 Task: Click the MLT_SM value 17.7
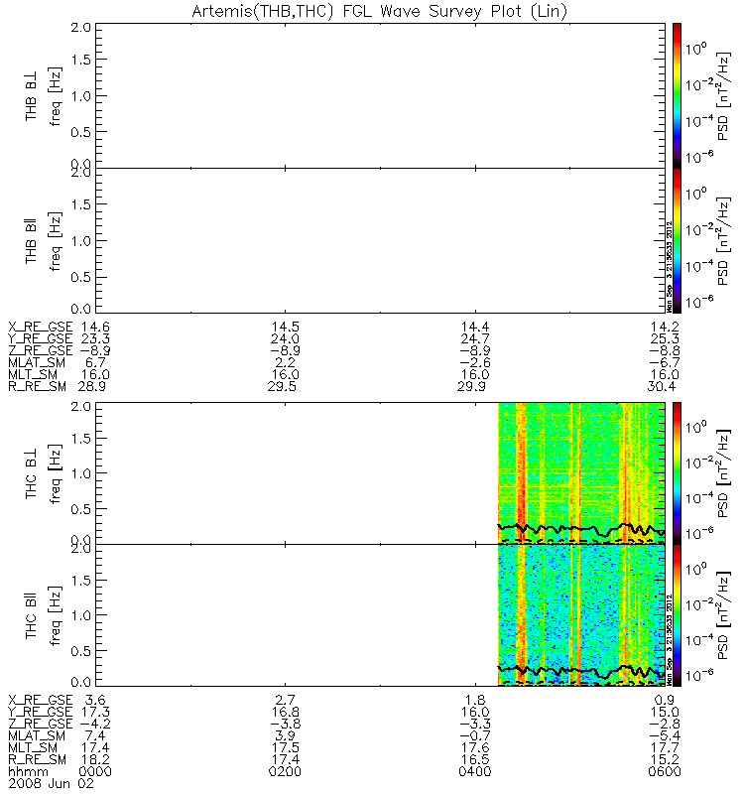click(665, 748)
